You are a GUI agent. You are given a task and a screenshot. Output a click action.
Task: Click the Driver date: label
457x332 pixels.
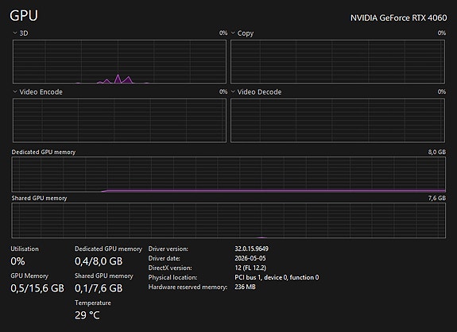click(164, 258)
